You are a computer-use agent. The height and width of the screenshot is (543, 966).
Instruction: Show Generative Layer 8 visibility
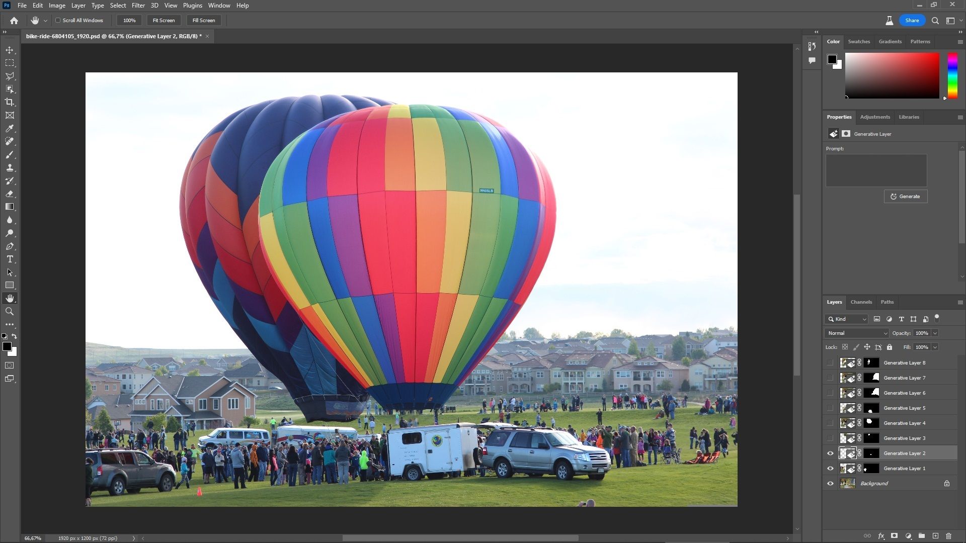(830, 363)
